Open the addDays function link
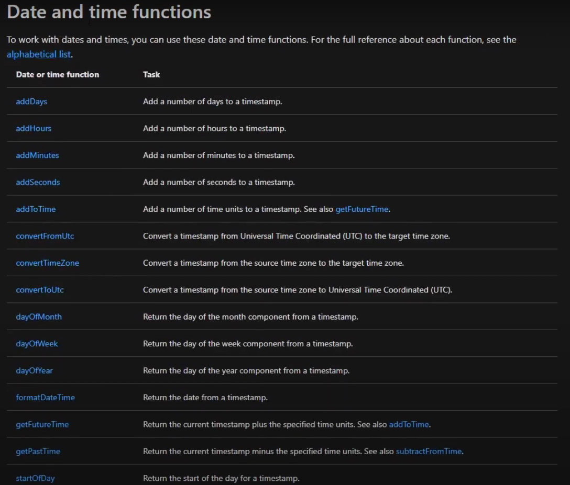Image resolution: width=570 pixels, height=485 pixels. [31, 101]
